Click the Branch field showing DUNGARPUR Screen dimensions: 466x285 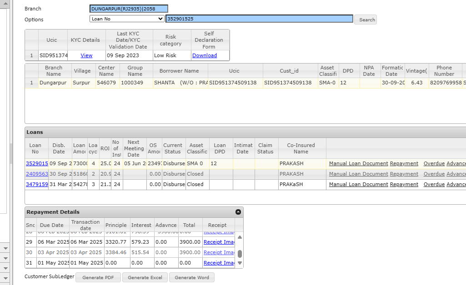pyautogui.click(x=129, y=9)
